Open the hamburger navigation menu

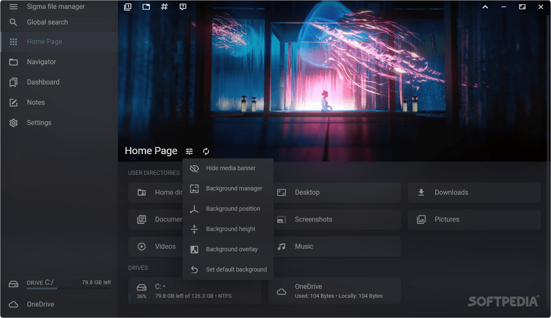13,7
